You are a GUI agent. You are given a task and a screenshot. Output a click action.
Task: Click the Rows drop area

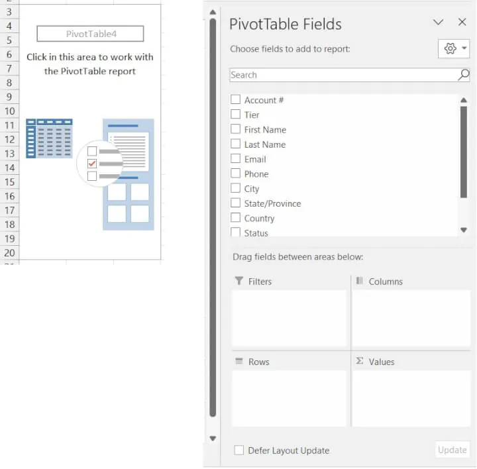point(289,398)
